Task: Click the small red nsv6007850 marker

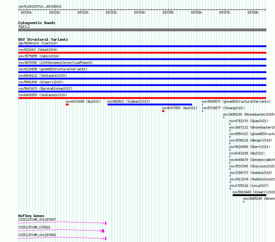Action: click(x=163, y=111)
